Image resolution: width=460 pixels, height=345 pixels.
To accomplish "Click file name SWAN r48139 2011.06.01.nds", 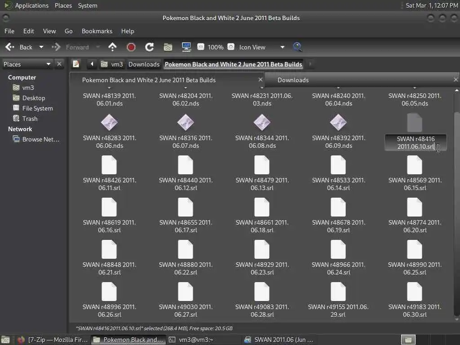I will click(x=110, y=100).
